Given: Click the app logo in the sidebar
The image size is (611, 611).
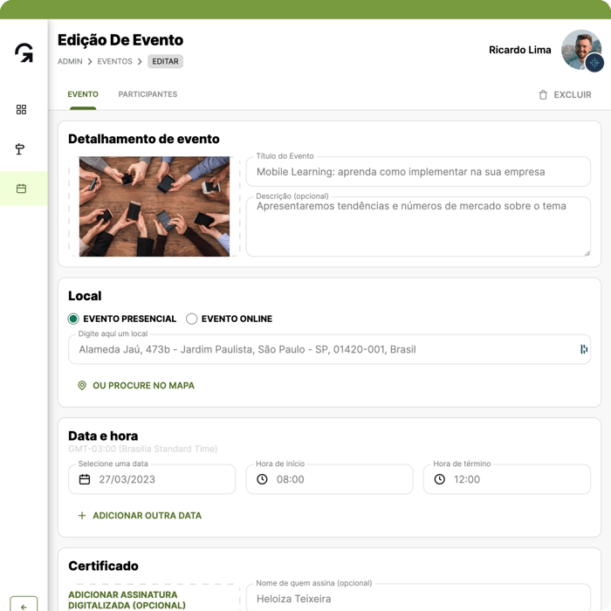Looking at the screenshot, I should point(24,52).
